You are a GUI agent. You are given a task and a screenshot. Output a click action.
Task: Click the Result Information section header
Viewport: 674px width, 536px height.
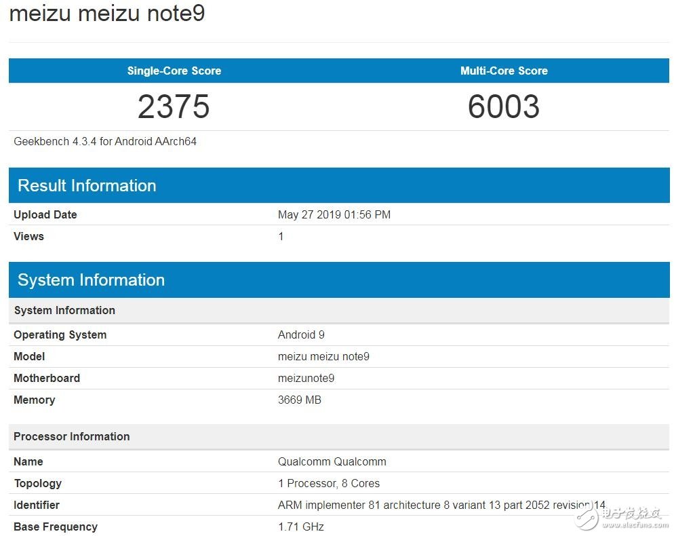tap(87, 185)
